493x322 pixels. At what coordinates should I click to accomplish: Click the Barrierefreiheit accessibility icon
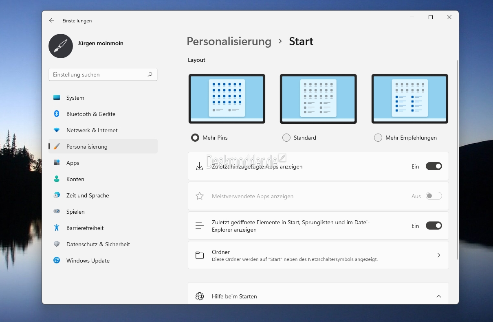pos(57,228)
